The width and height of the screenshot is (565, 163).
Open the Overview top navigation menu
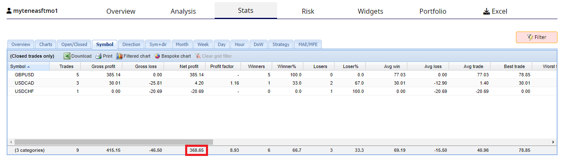click(121, 11)
